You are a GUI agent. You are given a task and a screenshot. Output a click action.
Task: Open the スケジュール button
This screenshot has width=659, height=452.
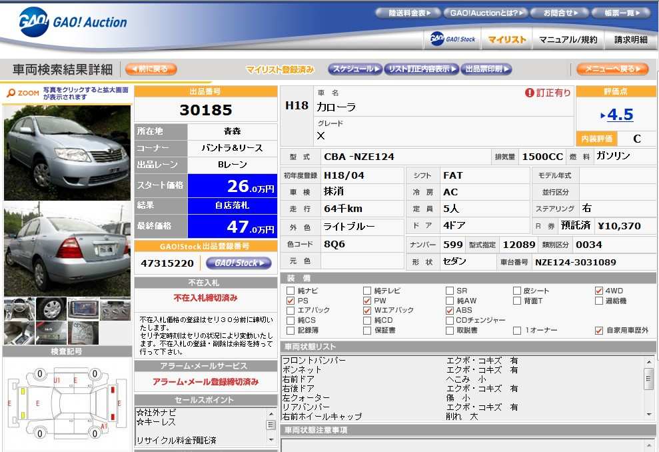355,69
